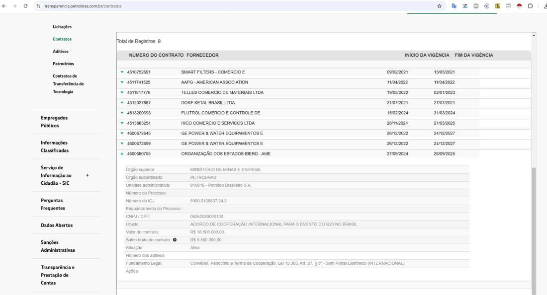This screenshot has width=547, height=295.
Task: Open Contratos de Transferência de Tecnologia
Action: click(x=69, y=83)
